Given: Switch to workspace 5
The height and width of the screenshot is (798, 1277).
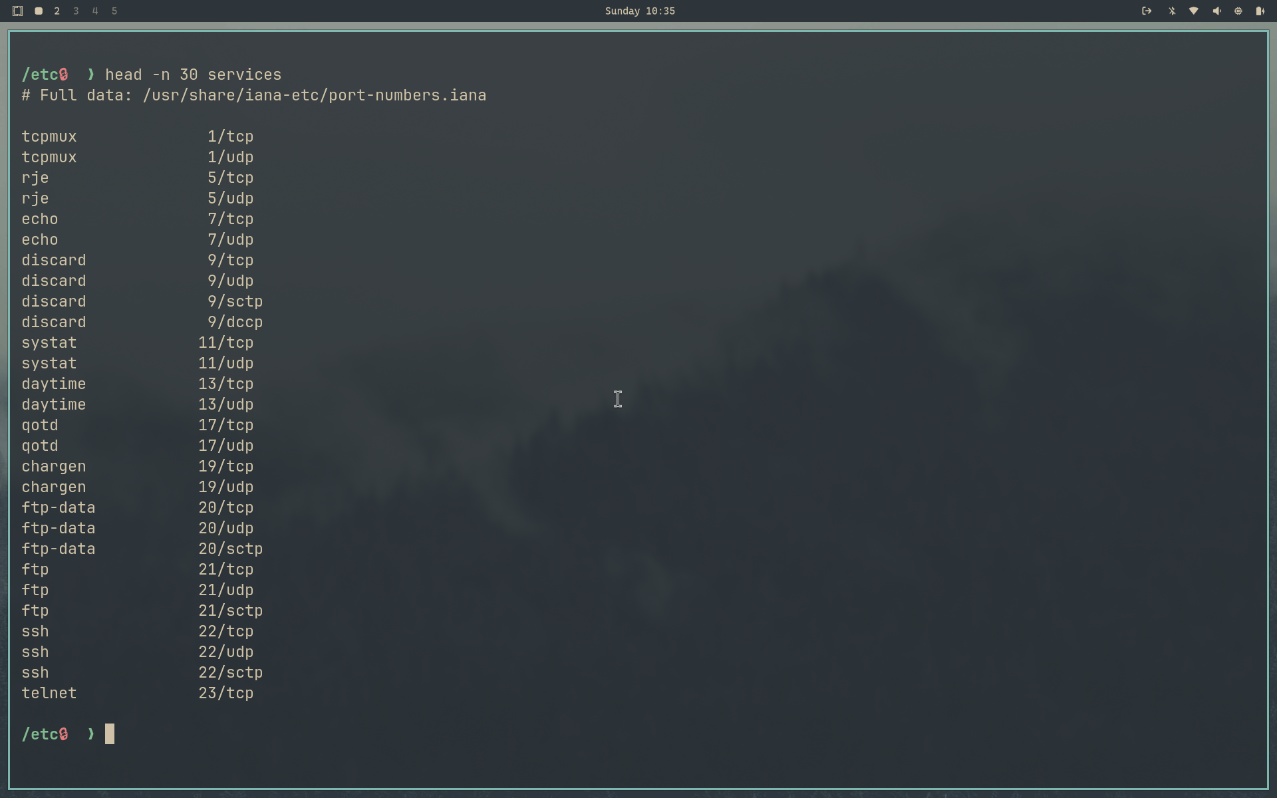Looking at the screenshot, I should 114,11.
